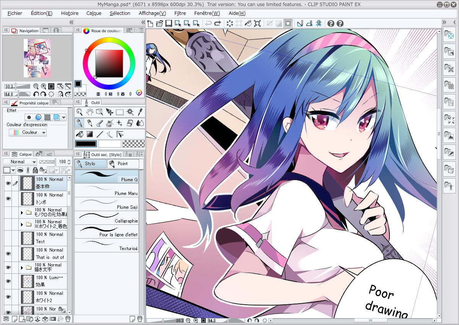Choose the Fill bucket tool
Image resolution: width=459 pixels, height=325 pixels.
pyautogui.click(x=80, y=134)
